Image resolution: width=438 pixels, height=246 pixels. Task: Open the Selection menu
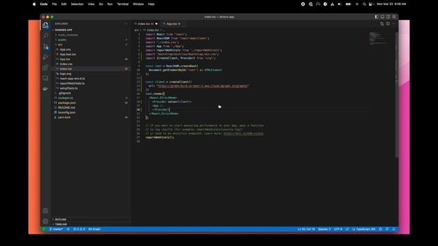pos(77,4)
